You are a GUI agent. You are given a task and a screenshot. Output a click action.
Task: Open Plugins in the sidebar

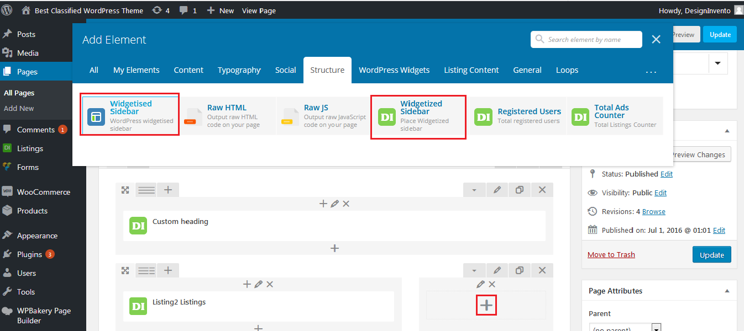(29, 254)
